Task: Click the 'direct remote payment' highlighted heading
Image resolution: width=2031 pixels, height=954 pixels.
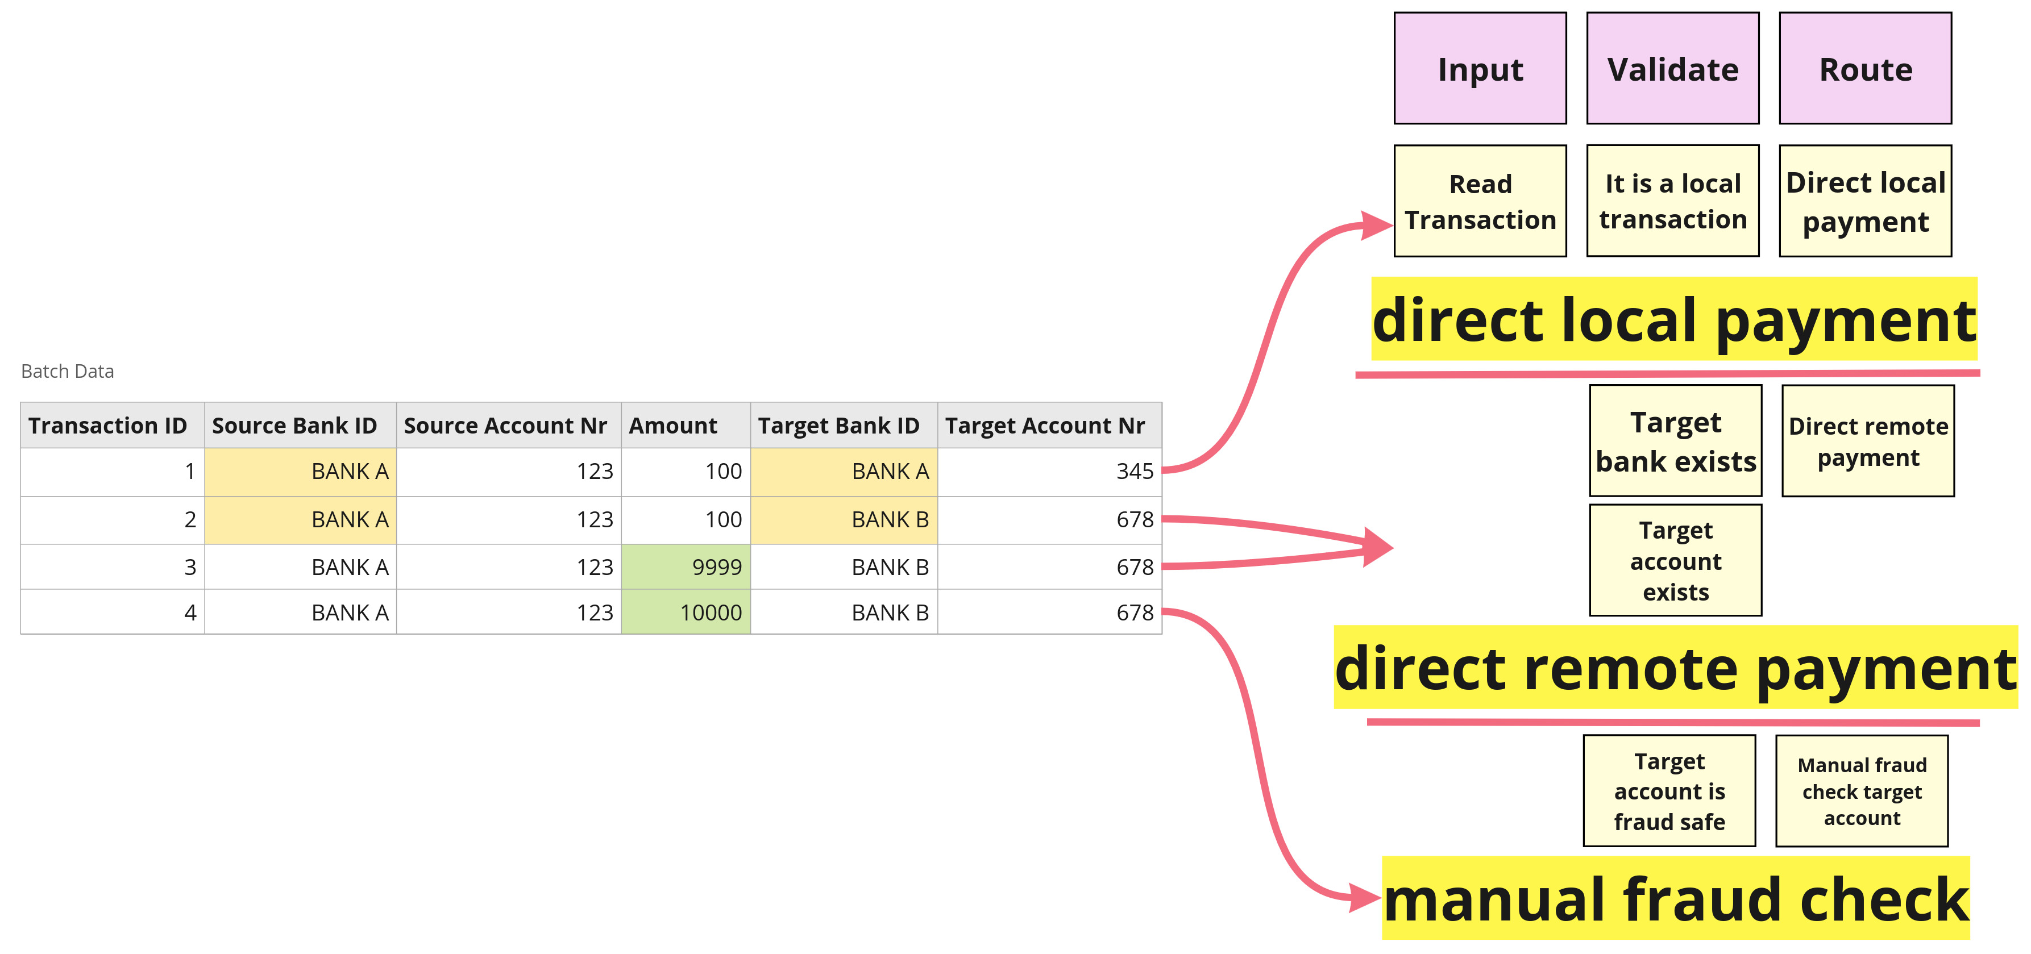Action: (1675, 668)
